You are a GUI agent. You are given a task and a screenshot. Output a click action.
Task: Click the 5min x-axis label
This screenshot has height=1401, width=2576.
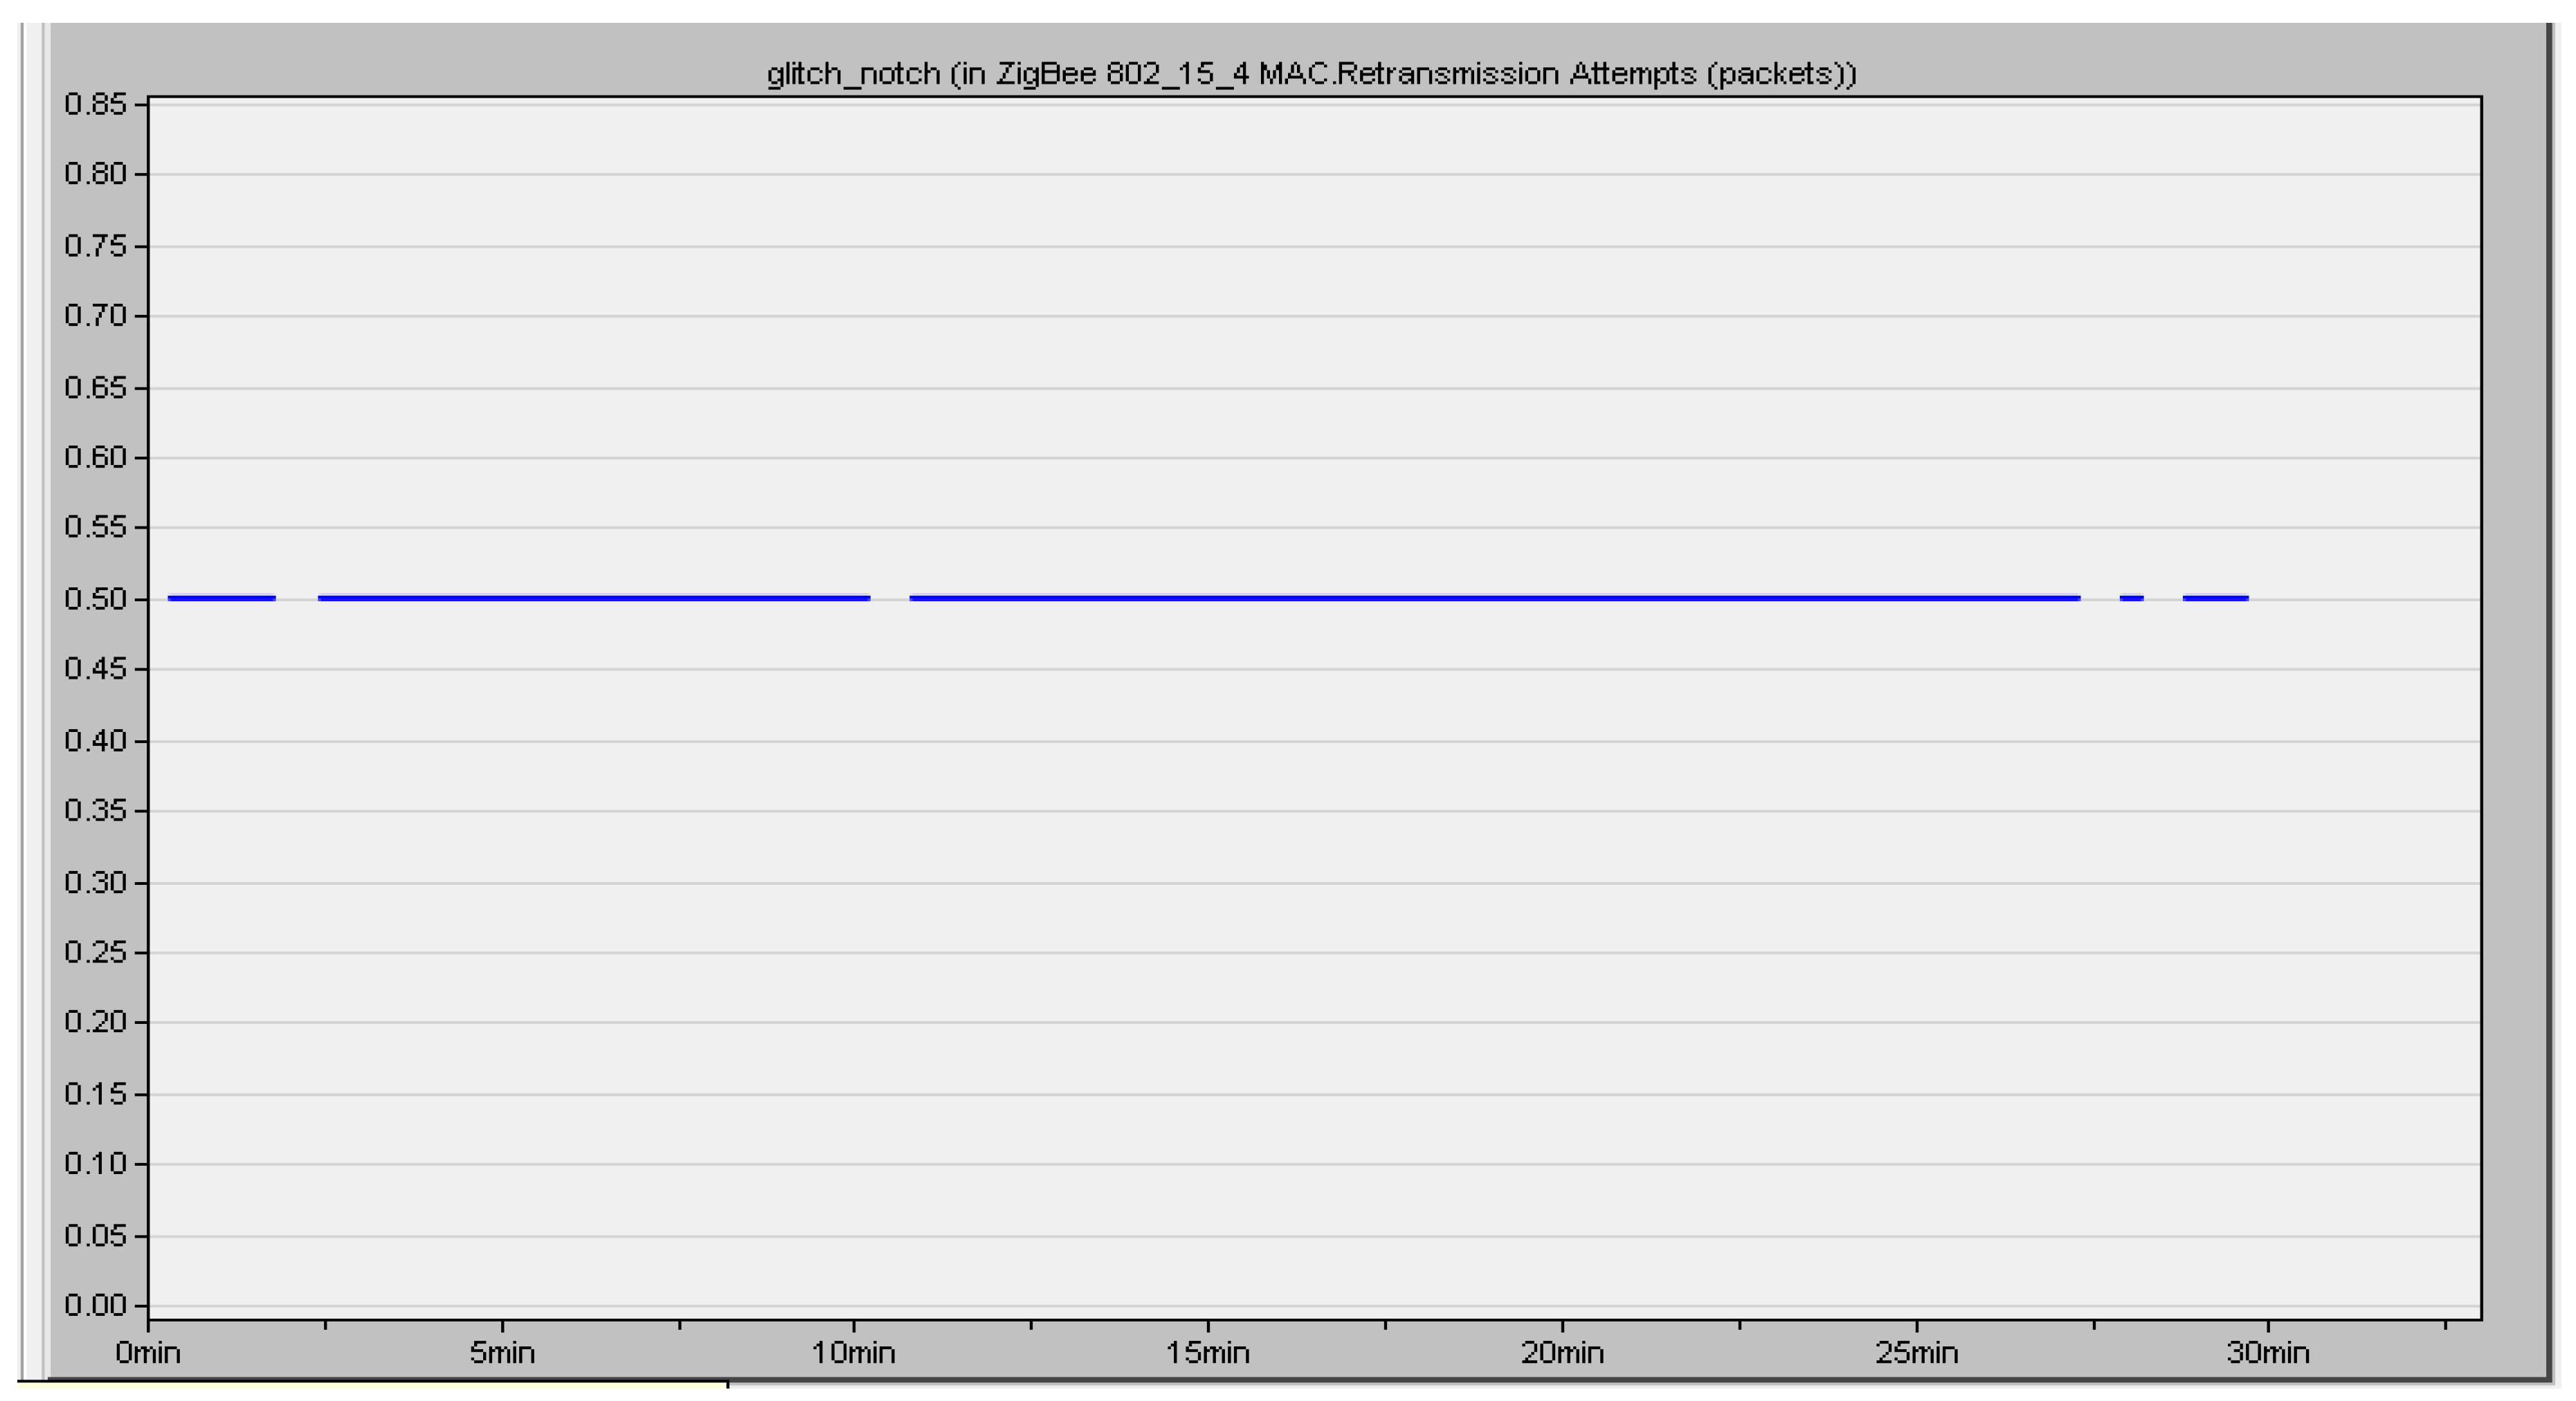click(502, 1353)
